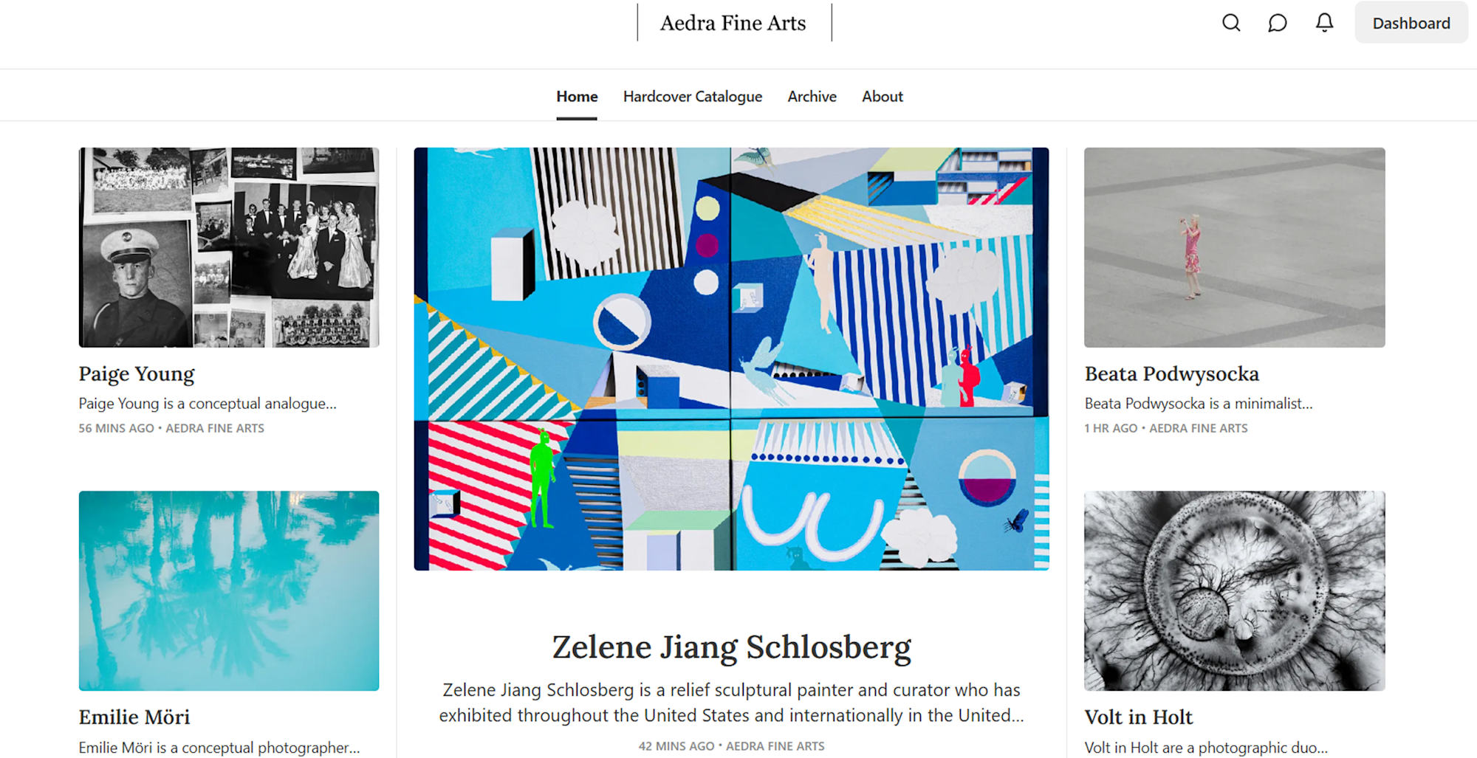The image size is (1477, 758).
Task: Open the Beata Podwysocka plaza photograph
Action: coord(1234,247)
